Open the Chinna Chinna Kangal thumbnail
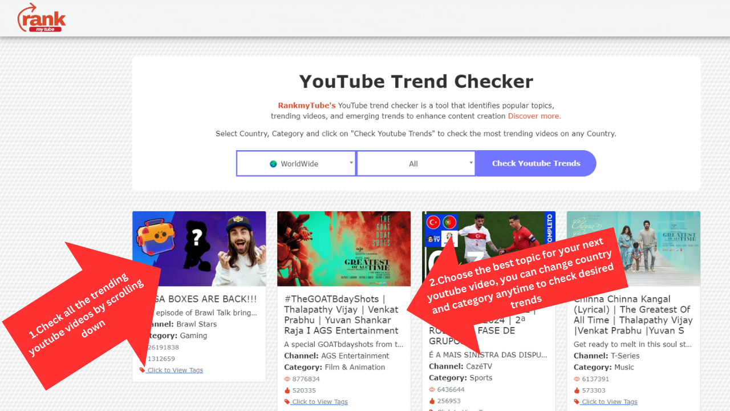Screen dimensions: 730x411 click(x=634, y=249)
